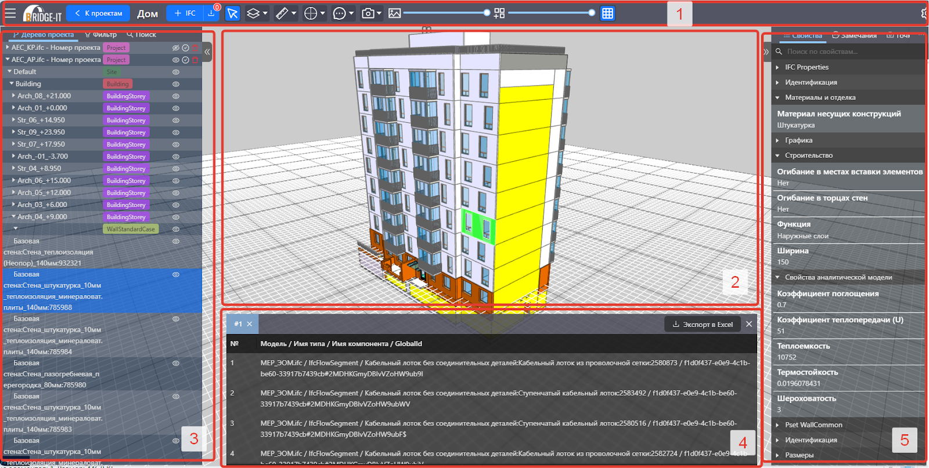Collapse the left project tree panel
Screen dimensions: 929x468
[x=207, y=52]
